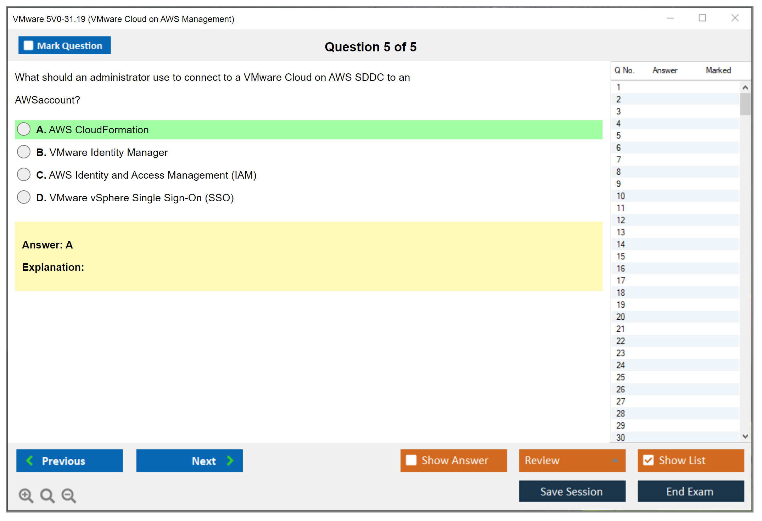Click the left arrow on the Previous button
Screen dimensions: 762x521
click(30, 460)
